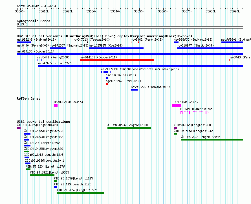Open %ID:94.403|Length:32035 duplication label
The width and height of the screenshot is (251, 204).
coord(201,137)
